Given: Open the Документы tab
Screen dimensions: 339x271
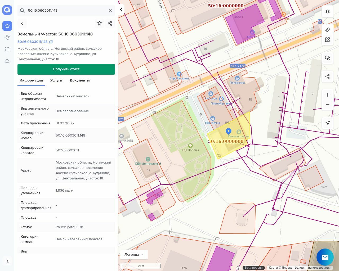Looking at the screenshot, I should pos(79,80).
